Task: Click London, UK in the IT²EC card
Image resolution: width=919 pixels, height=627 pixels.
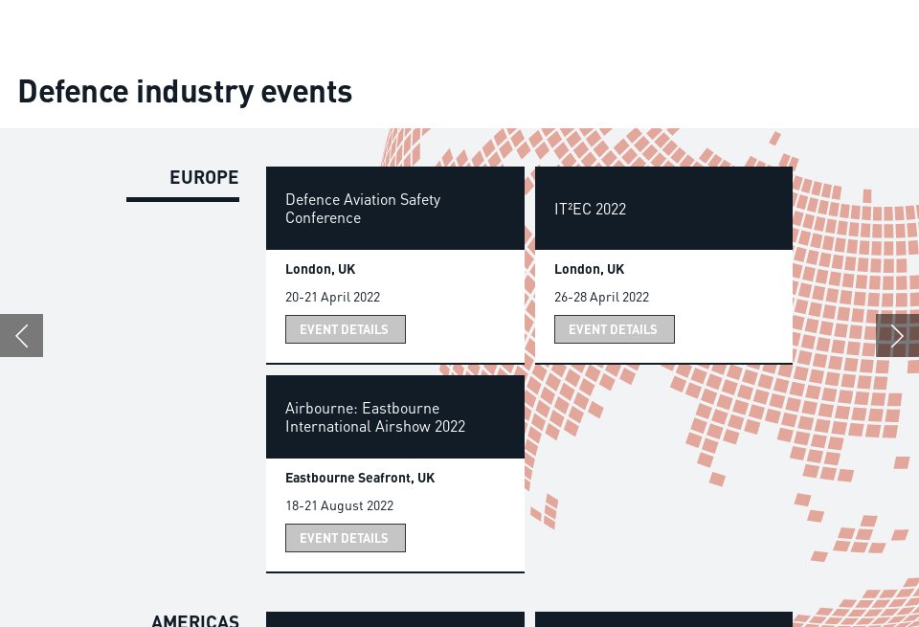Action: 589,269
